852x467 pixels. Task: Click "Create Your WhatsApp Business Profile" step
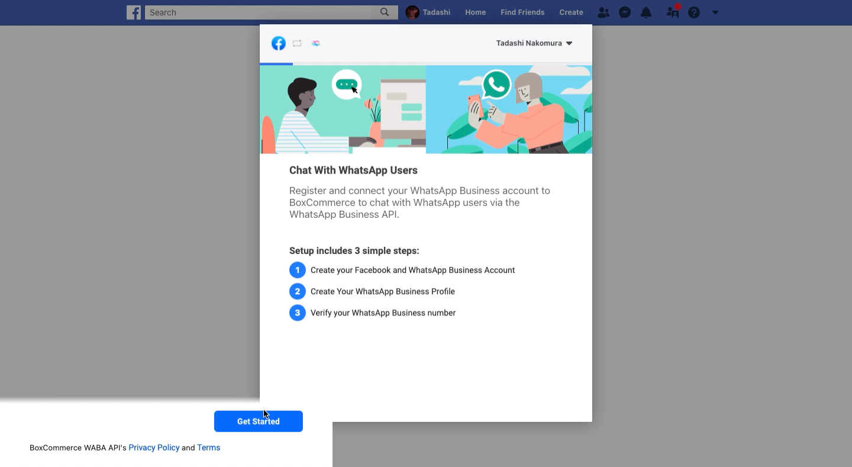[383, 292]
